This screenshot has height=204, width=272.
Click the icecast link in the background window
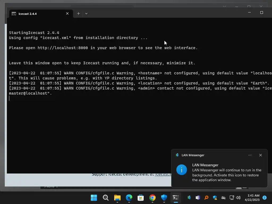coord(163,174)
